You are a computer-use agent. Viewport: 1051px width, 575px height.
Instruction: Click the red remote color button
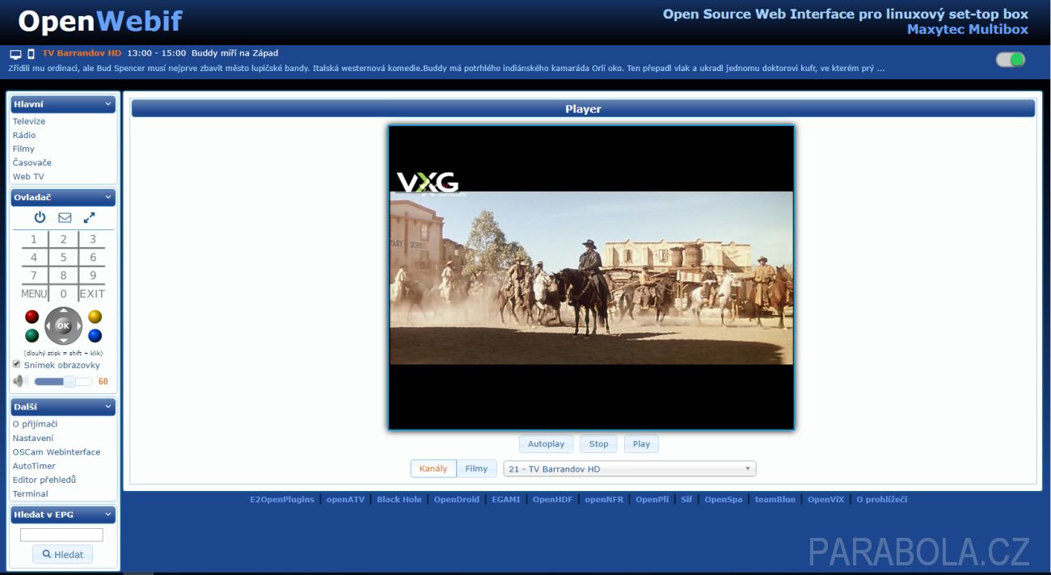pos(32,317)
